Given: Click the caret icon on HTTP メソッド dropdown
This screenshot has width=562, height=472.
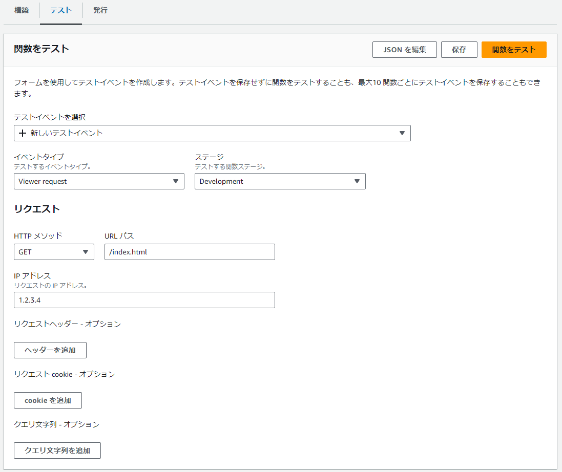Looking at the screenshot, I should click(86, 252).
